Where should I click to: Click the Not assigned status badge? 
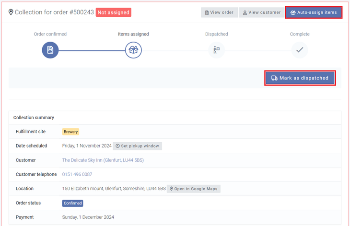[114, 12]
